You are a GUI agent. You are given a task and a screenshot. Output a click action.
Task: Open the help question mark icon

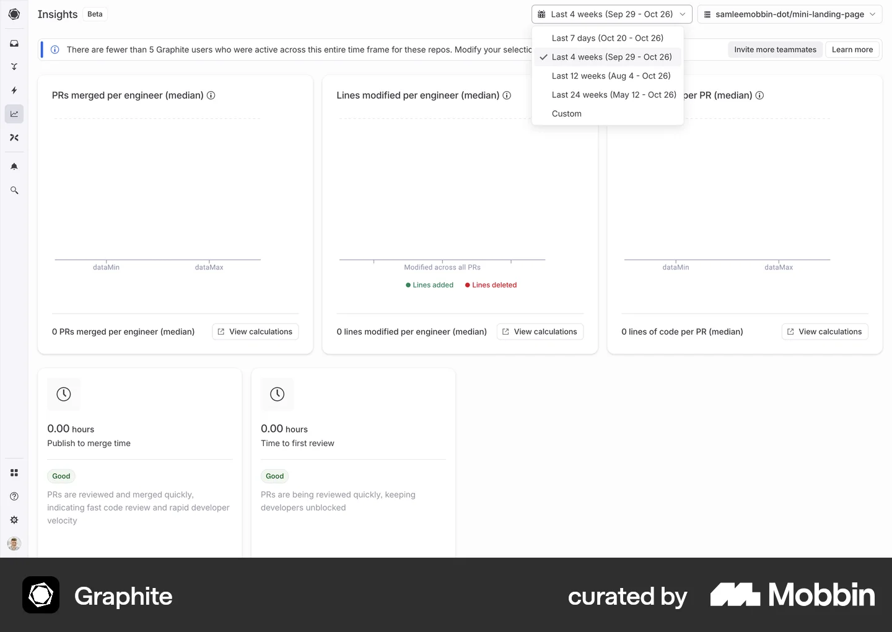point(14,496)
